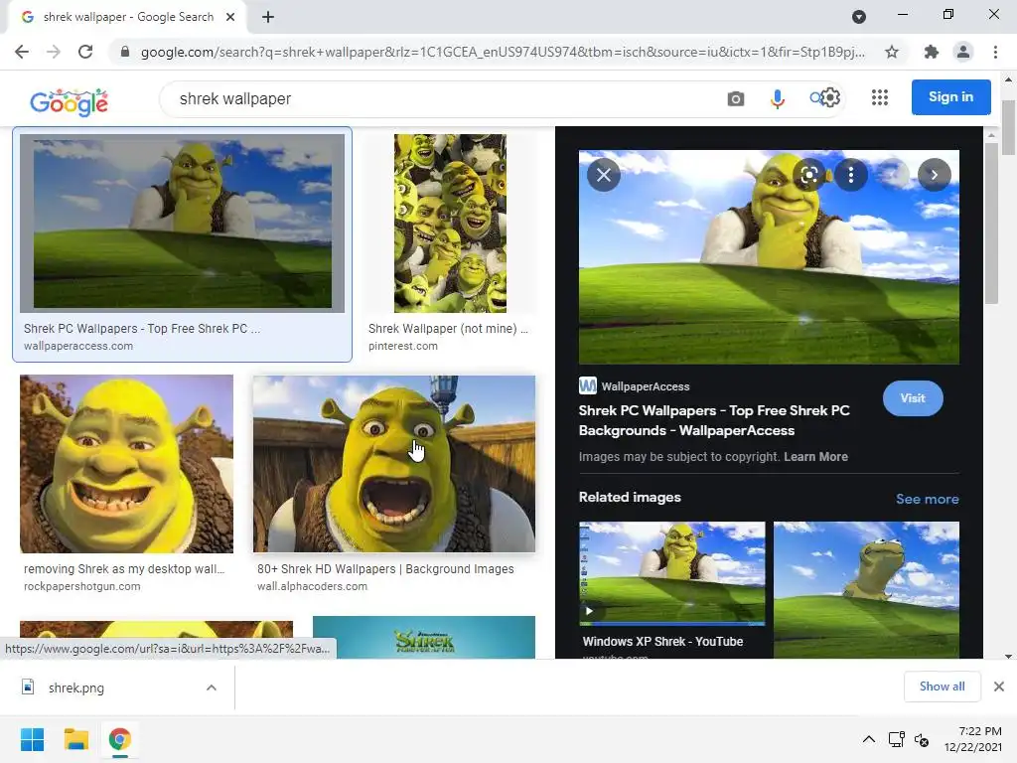The image size is (1017, 763).
Task: Open Shrek PC Wallpapers title link in preview
Action: 714,420
